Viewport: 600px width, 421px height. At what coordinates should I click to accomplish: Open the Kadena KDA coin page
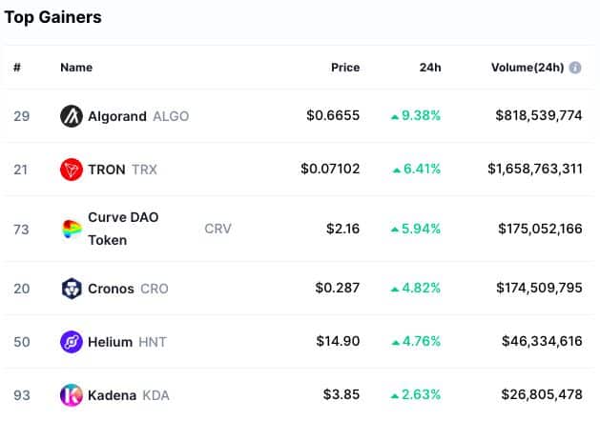pos(113,394)
